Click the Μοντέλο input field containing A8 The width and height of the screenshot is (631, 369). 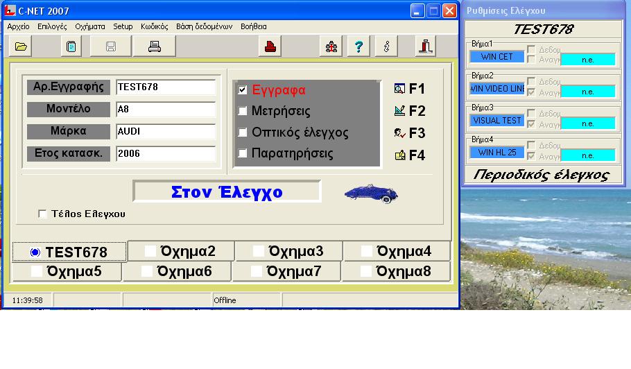coord(166,109)
